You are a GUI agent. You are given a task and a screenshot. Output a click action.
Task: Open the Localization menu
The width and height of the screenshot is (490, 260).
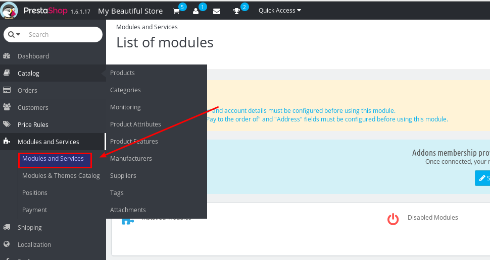pyautogui.click(x=34, y=245)
